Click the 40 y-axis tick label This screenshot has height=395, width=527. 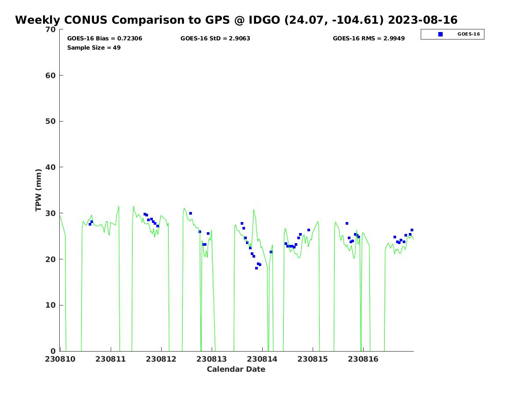51,168
